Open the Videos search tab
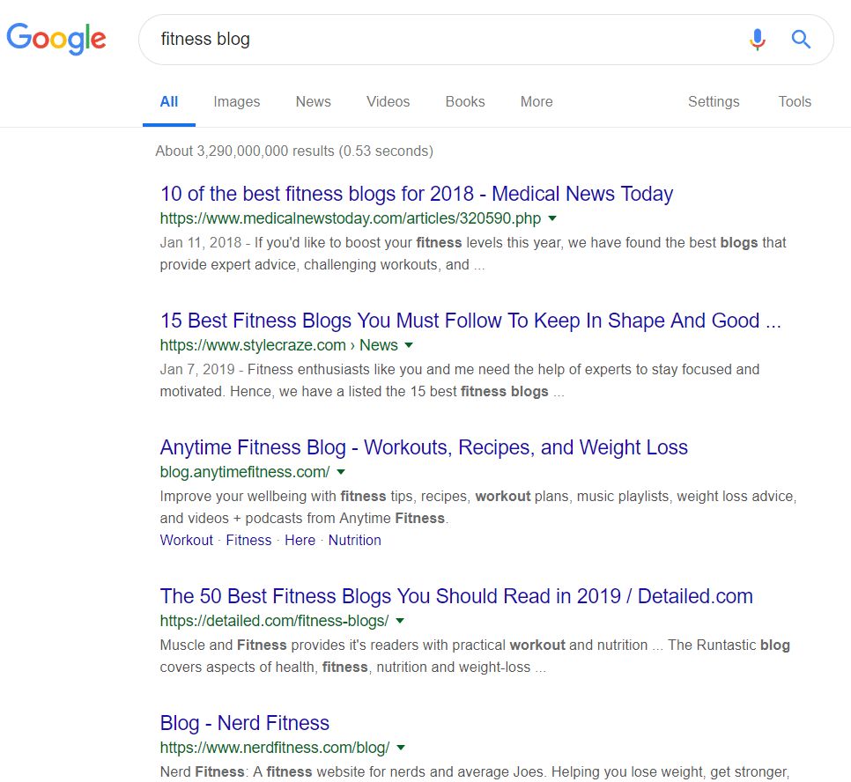Image resolution: width=851 pixels, height=782 pixels. point(388,102)
